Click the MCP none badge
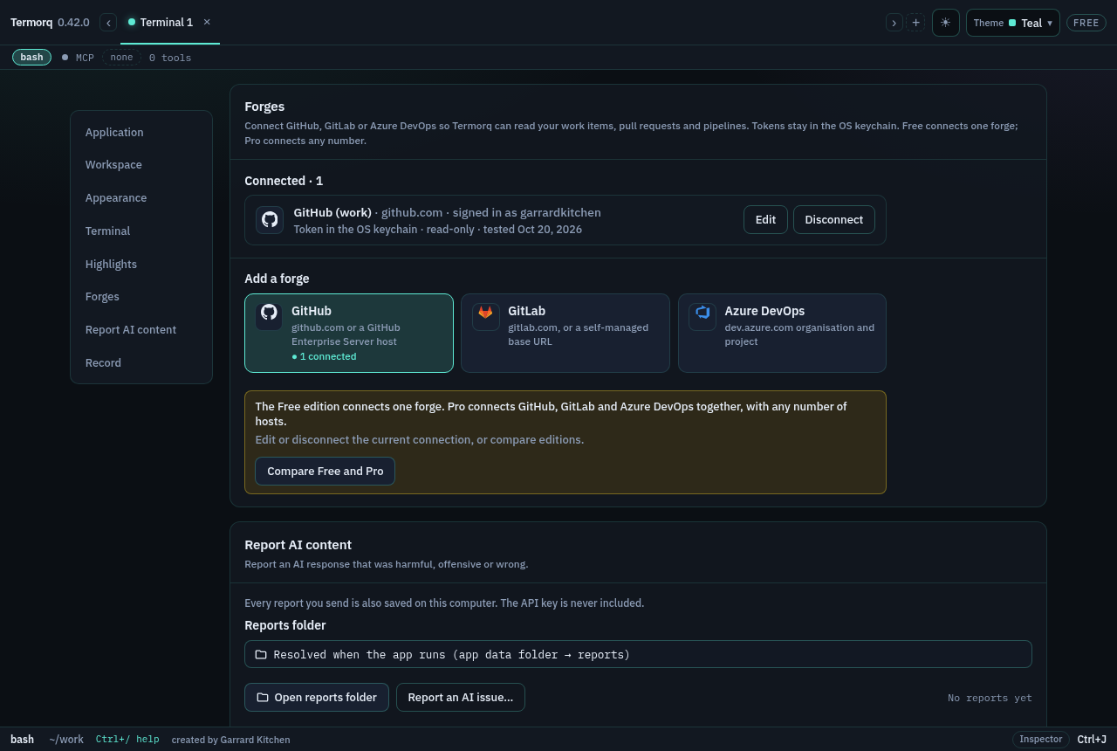1117x751 pixels. [x=121, y=58]
